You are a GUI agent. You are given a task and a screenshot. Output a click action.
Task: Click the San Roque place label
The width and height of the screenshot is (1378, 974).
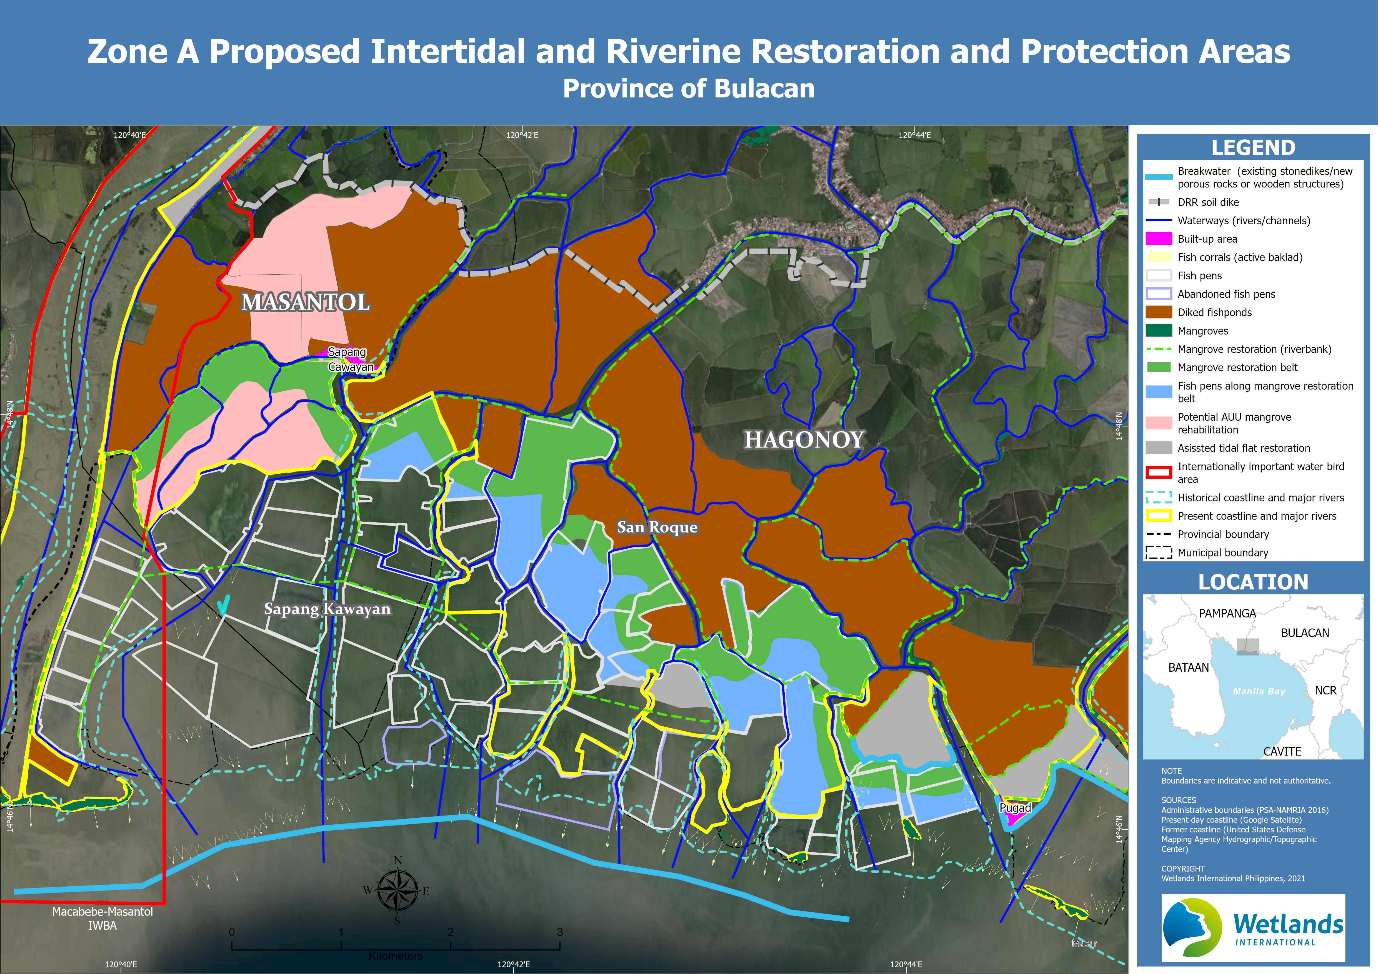657,527
